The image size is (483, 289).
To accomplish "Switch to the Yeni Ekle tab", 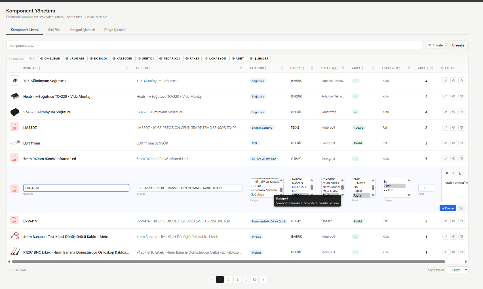I will pyautogui.click(x=54, y=30).
